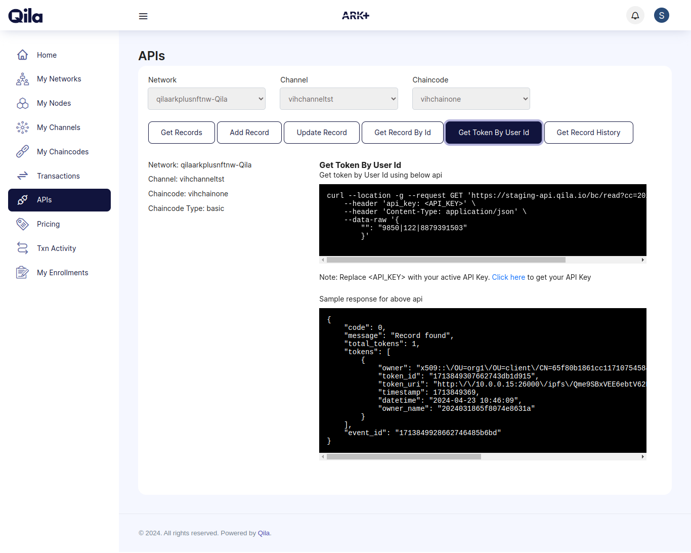Expand the Chaincode dropdown

point(471,99)
